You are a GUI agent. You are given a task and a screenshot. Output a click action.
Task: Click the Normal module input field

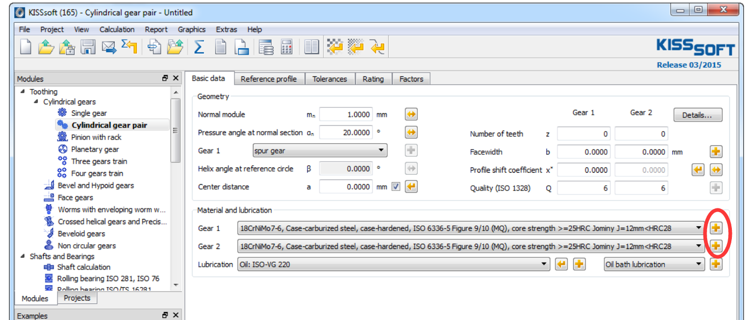(x=346, y=114)
